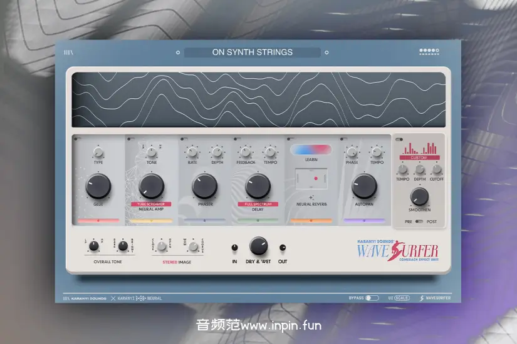
Task: Toggle the Autopan module power switch
Action: (343, 139)
